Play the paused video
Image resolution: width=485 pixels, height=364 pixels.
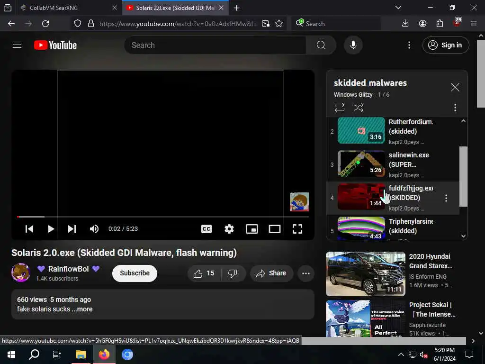tap(51, 229)
